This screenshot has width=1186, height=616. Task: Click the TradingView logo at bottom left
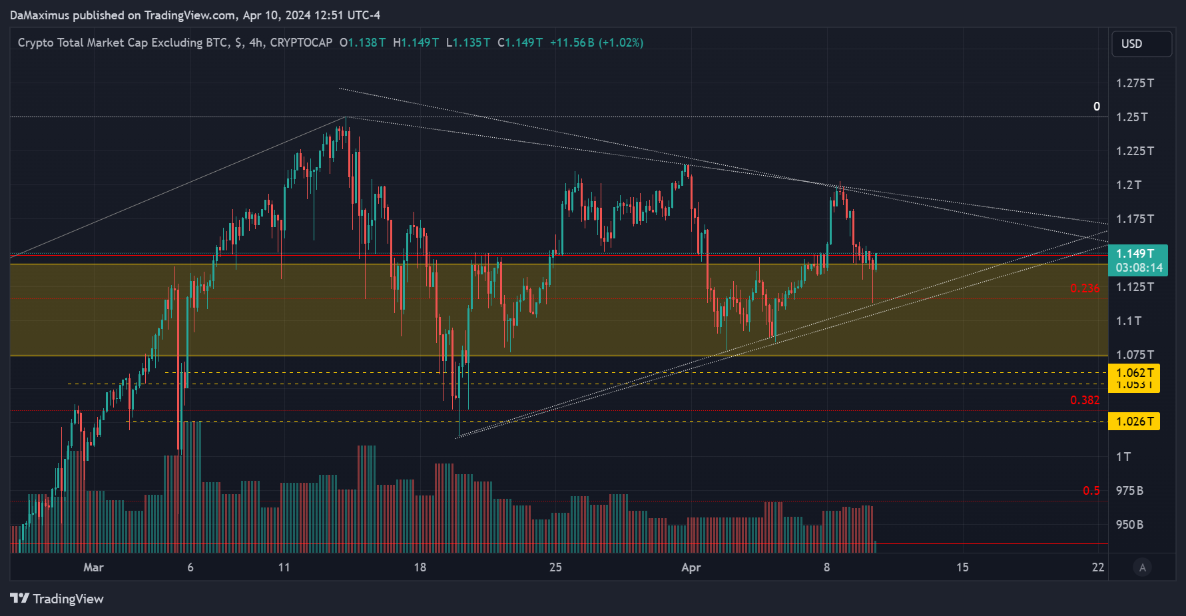[x=57, y=599]
